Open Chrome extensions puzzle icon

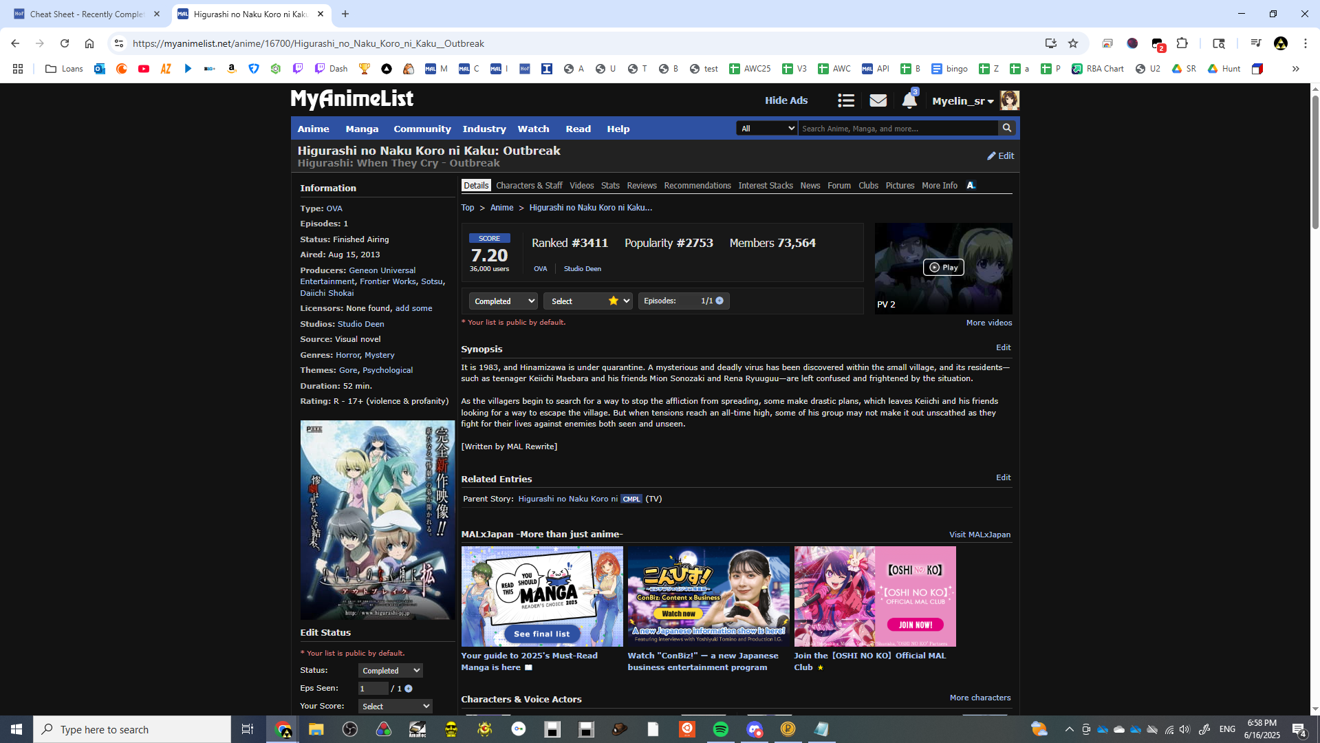(1182, 43)
